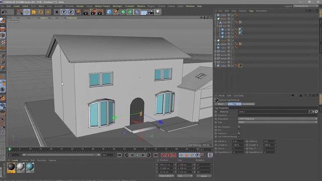
Task: Click the Length V value field
Action: [x=270, y=145]
